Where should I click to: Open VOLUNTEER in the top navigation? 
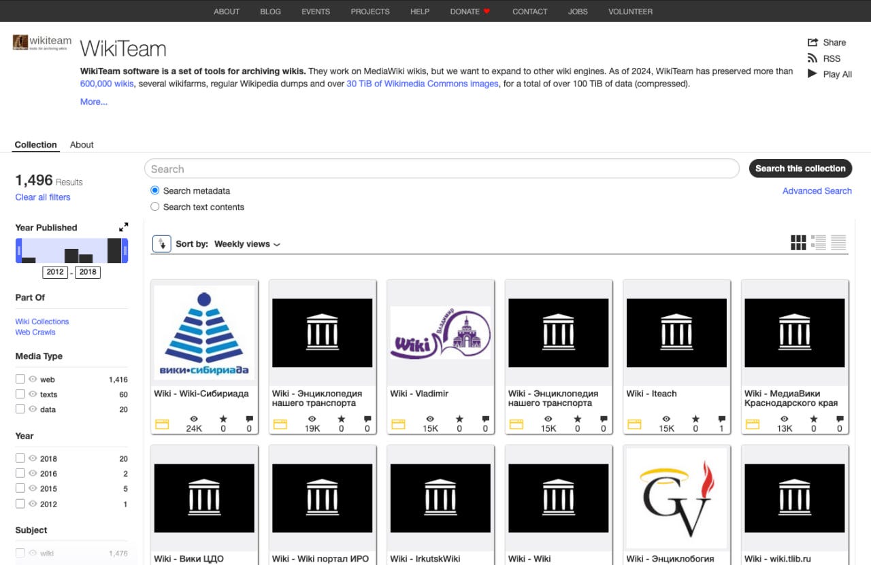(x=630, y=12)
